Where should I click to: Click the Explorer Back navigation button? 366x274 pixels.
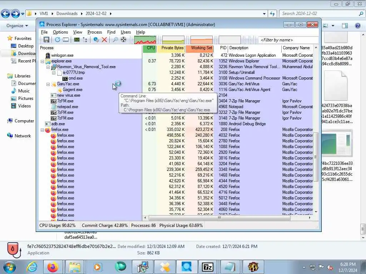[x=5, y=14]
